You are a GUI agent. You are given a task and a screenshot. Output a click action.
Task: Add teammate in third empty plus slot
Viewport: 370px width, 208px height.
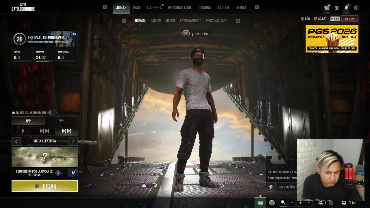pos(309,203)
